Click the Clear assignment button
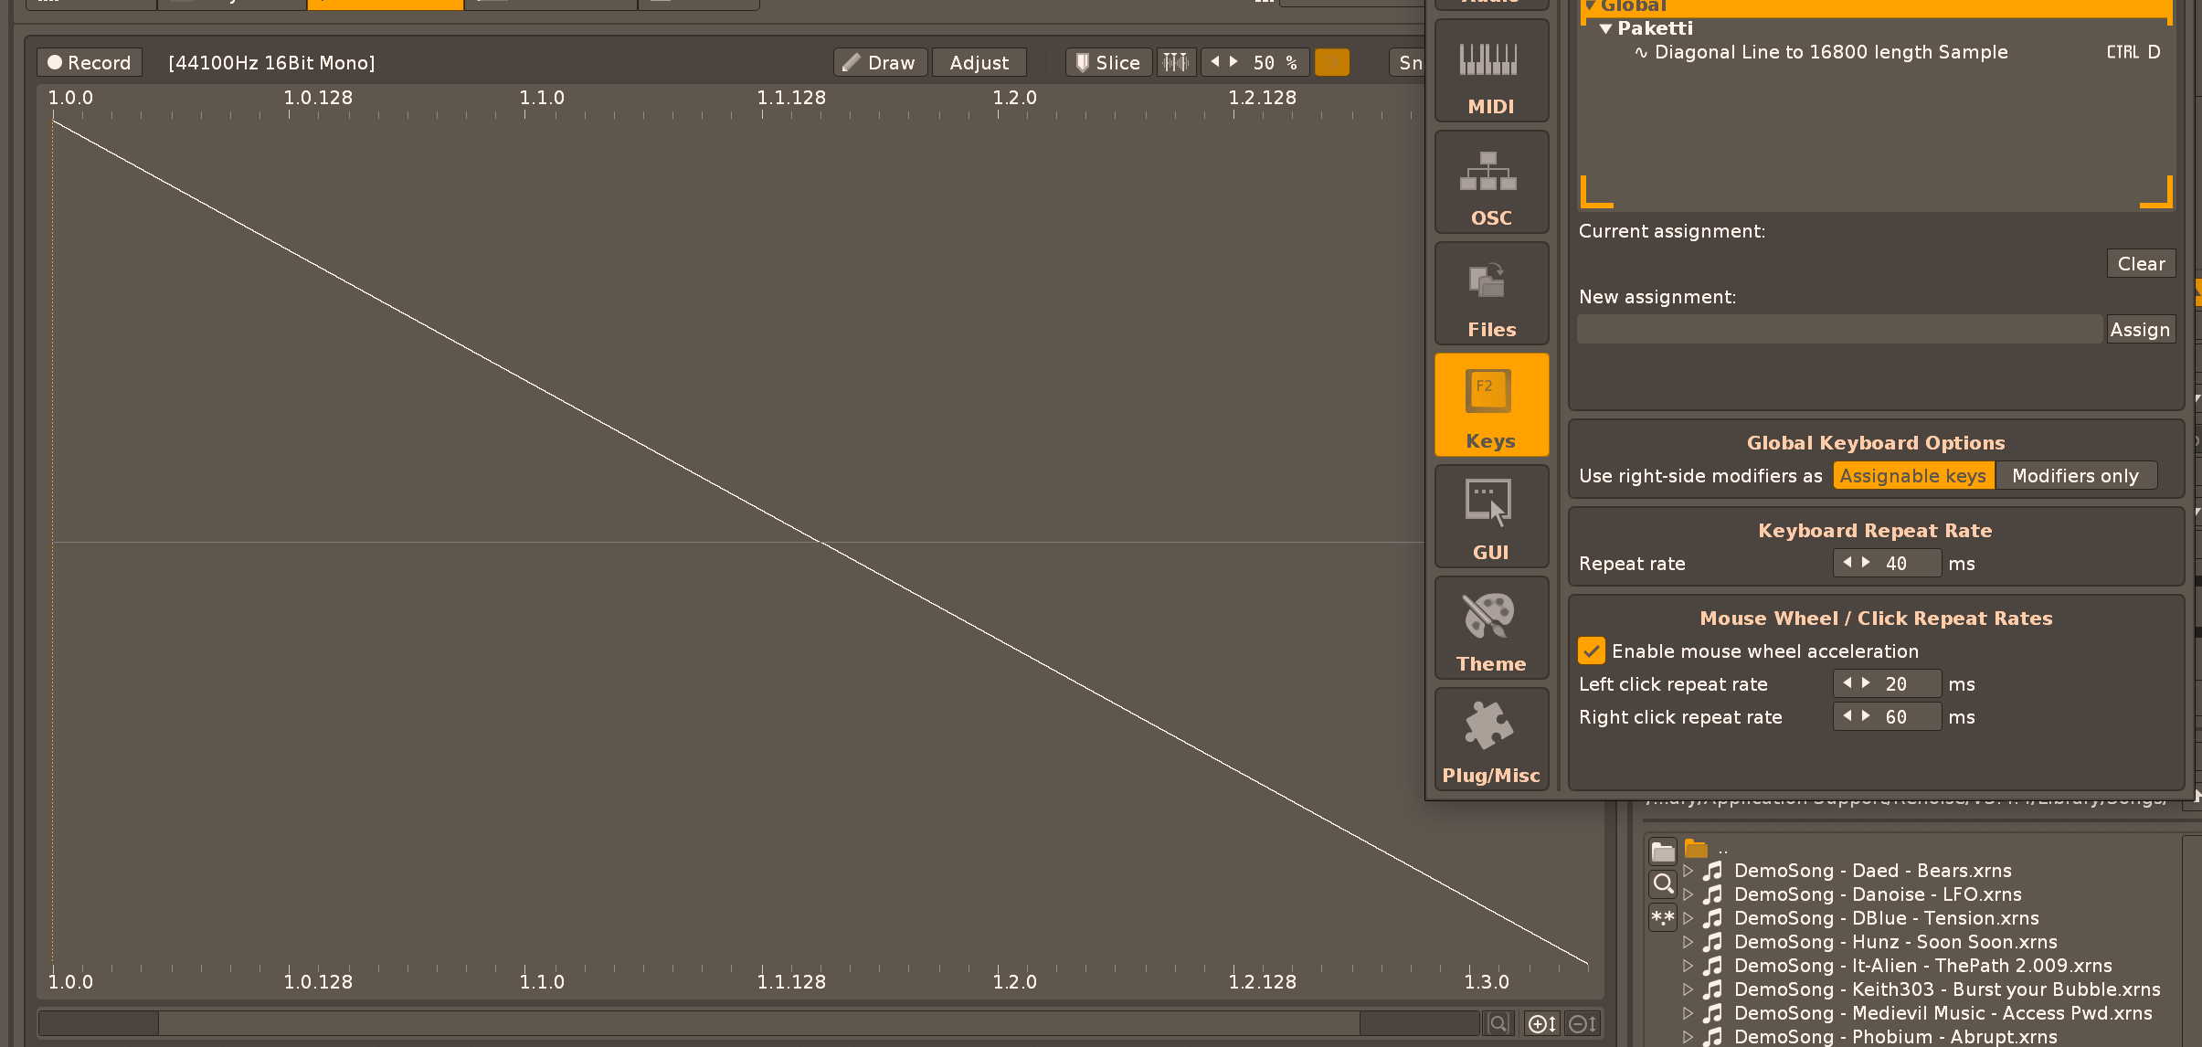2202x1047 pixels. click(x=2140, y=264)
